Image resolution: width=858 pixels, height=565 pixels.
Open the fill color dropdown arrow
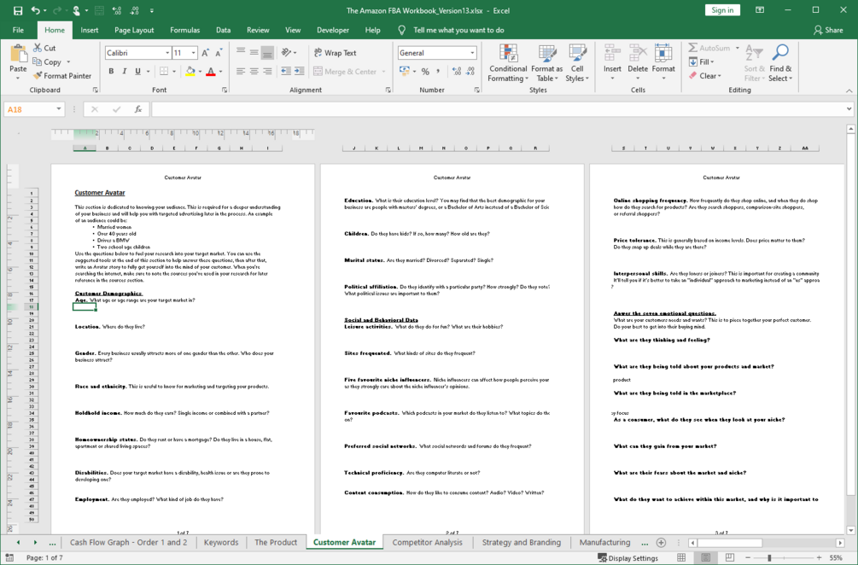tap(200, 72)
